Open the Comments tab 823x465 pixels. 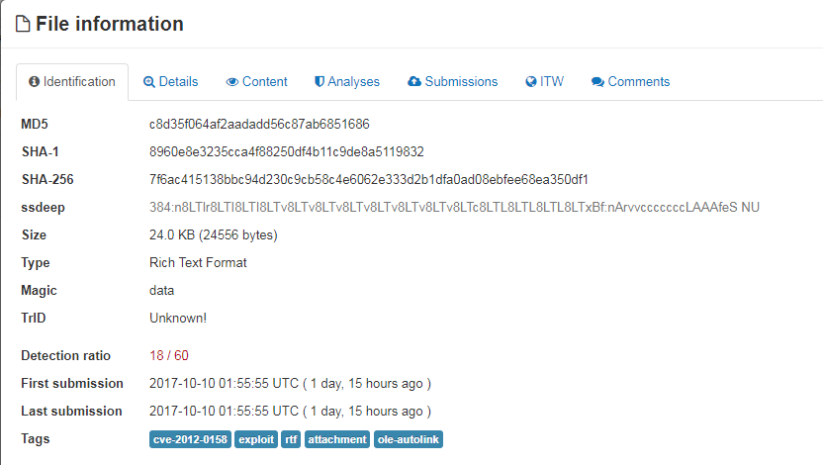tap(638, 82)
